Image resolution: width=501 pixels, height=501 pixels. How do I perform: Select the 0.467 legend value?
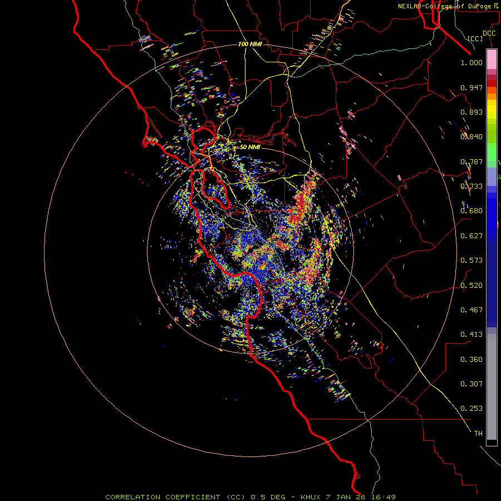pyautogui.click(x=471, y=310)
